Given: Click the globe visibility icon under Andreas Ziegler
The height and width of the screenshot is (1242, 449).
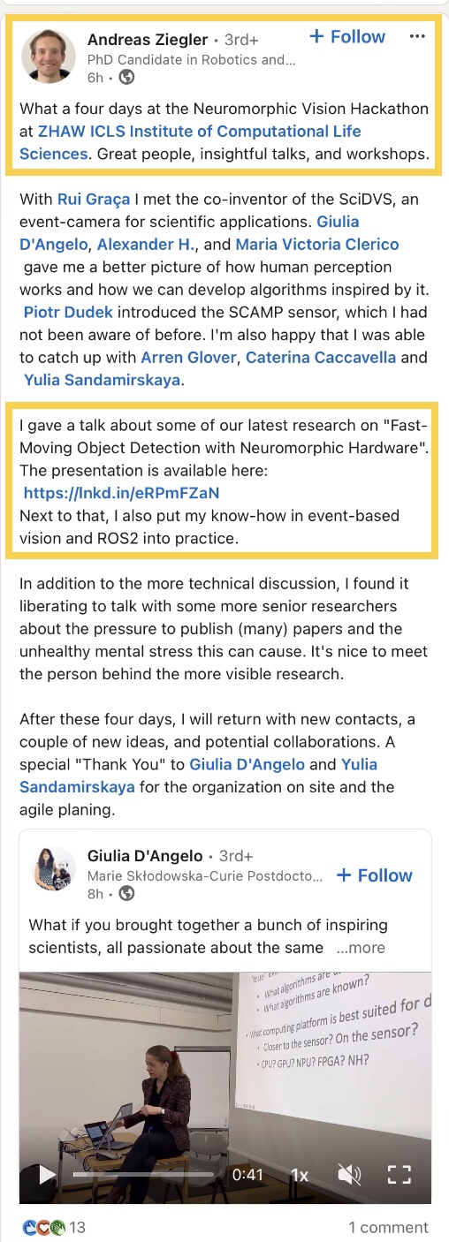Looking at the screenshot, I should (127, 78).
